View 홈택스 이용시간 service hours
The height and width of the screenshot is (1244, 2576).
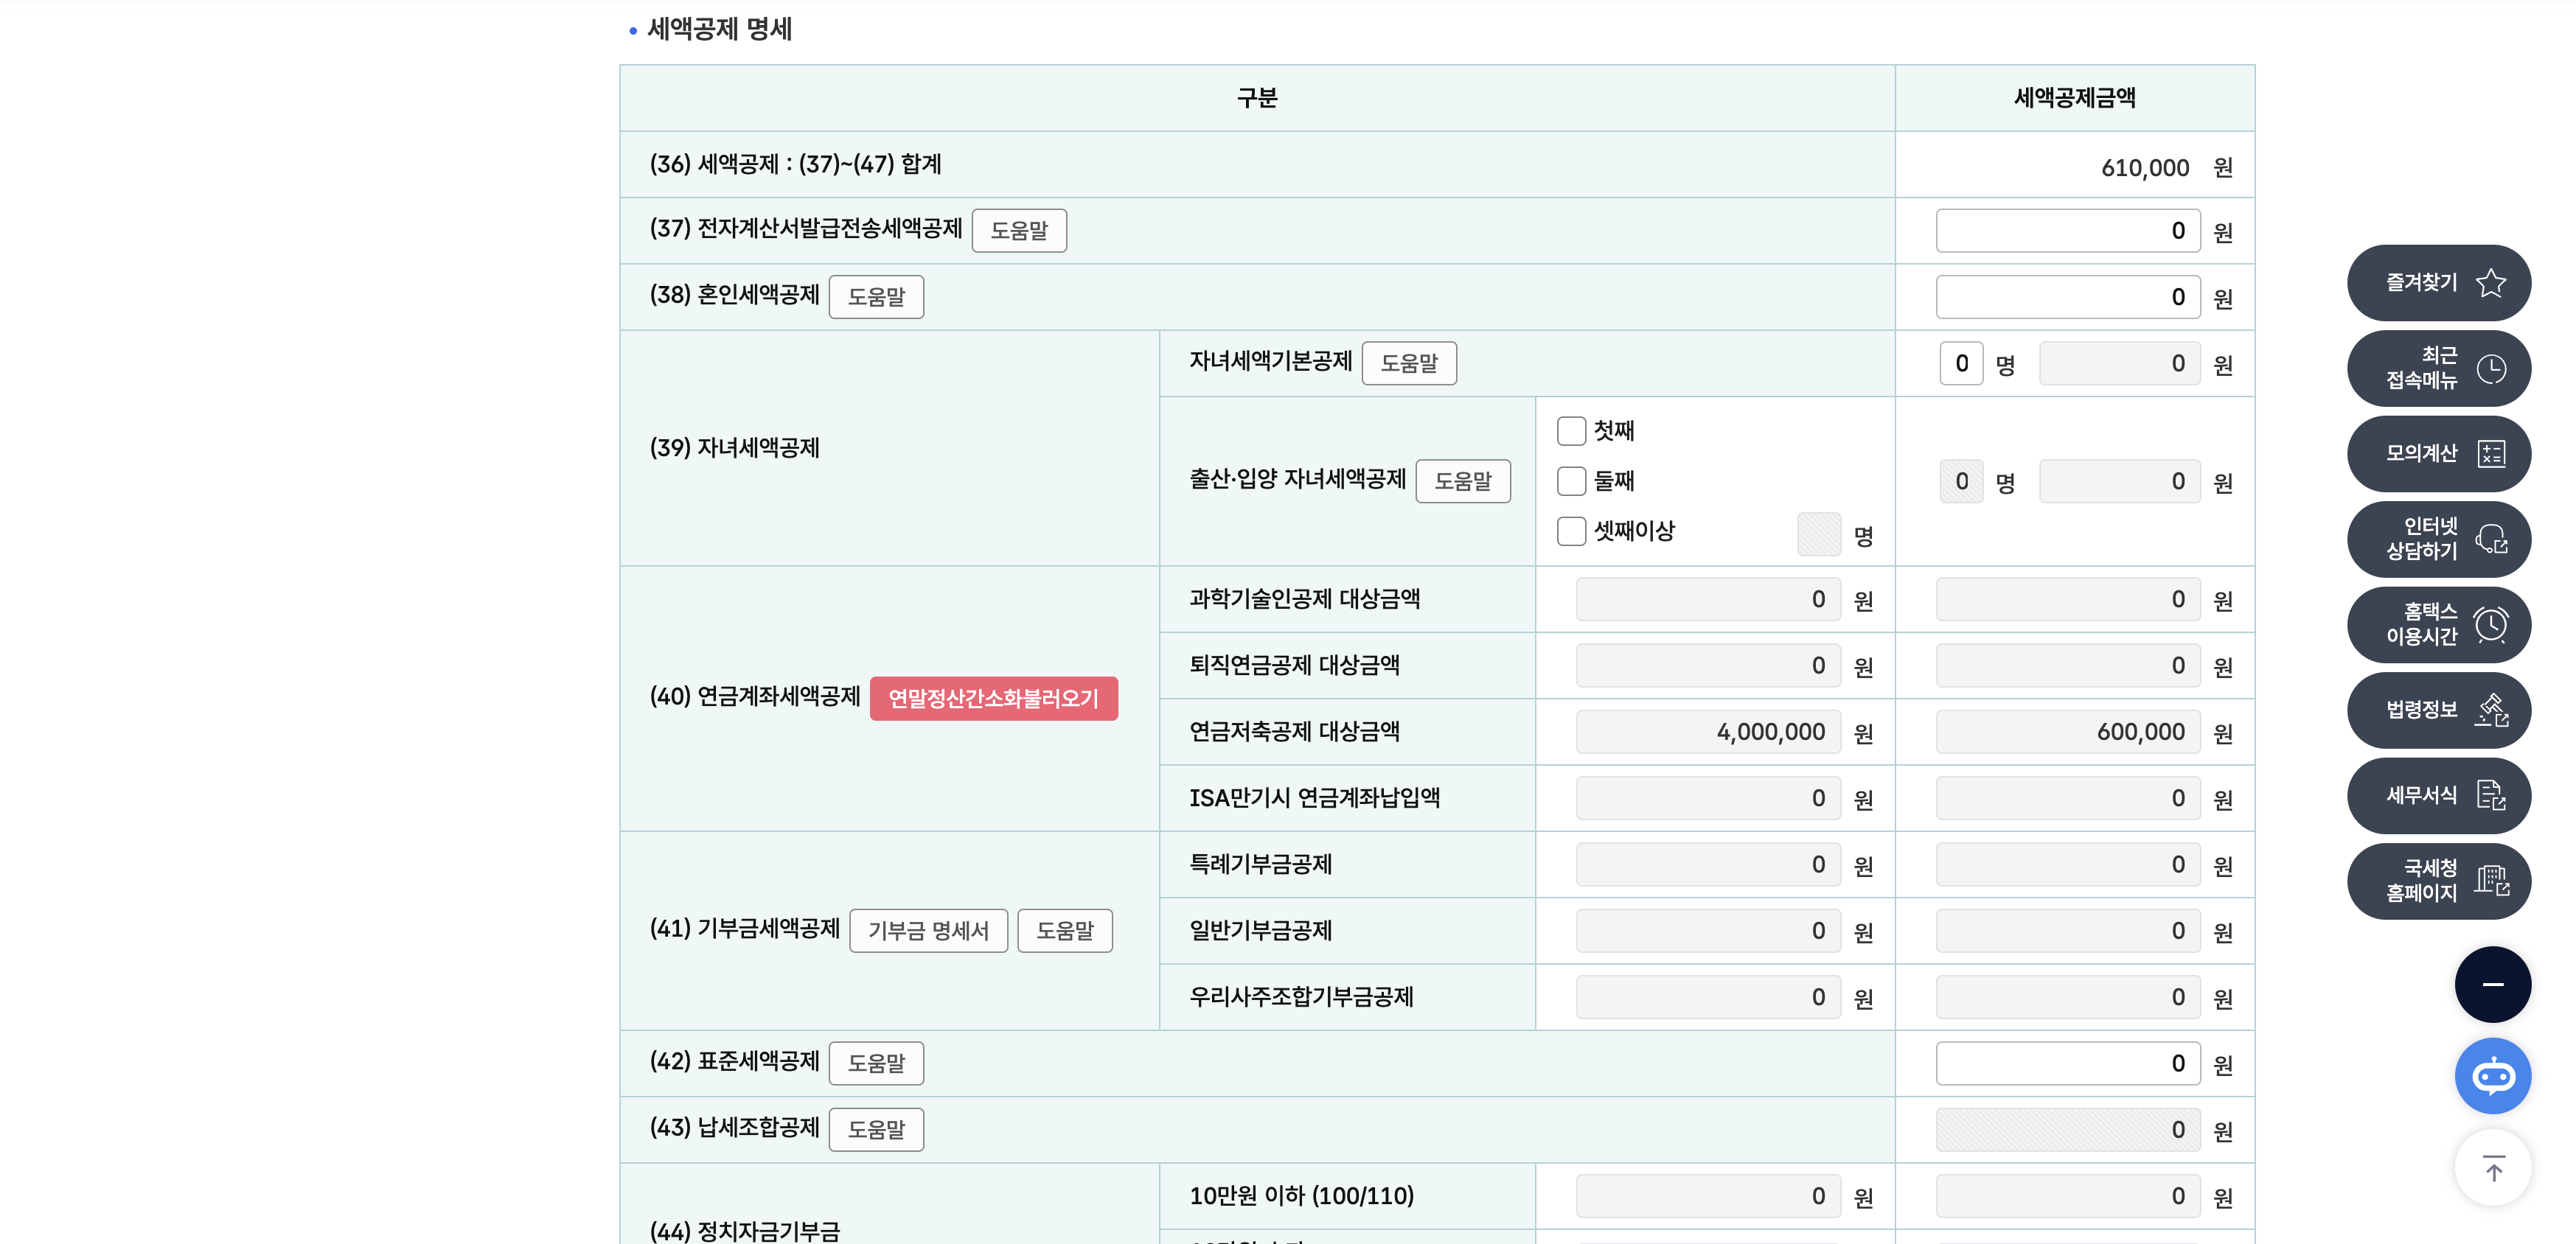(x=2438, y=624)
